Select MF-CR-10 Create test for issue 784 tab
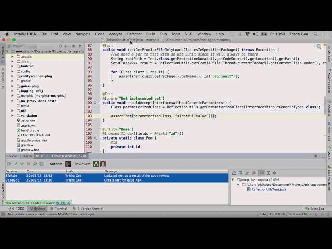332x249 pixels. pos(61,156)
